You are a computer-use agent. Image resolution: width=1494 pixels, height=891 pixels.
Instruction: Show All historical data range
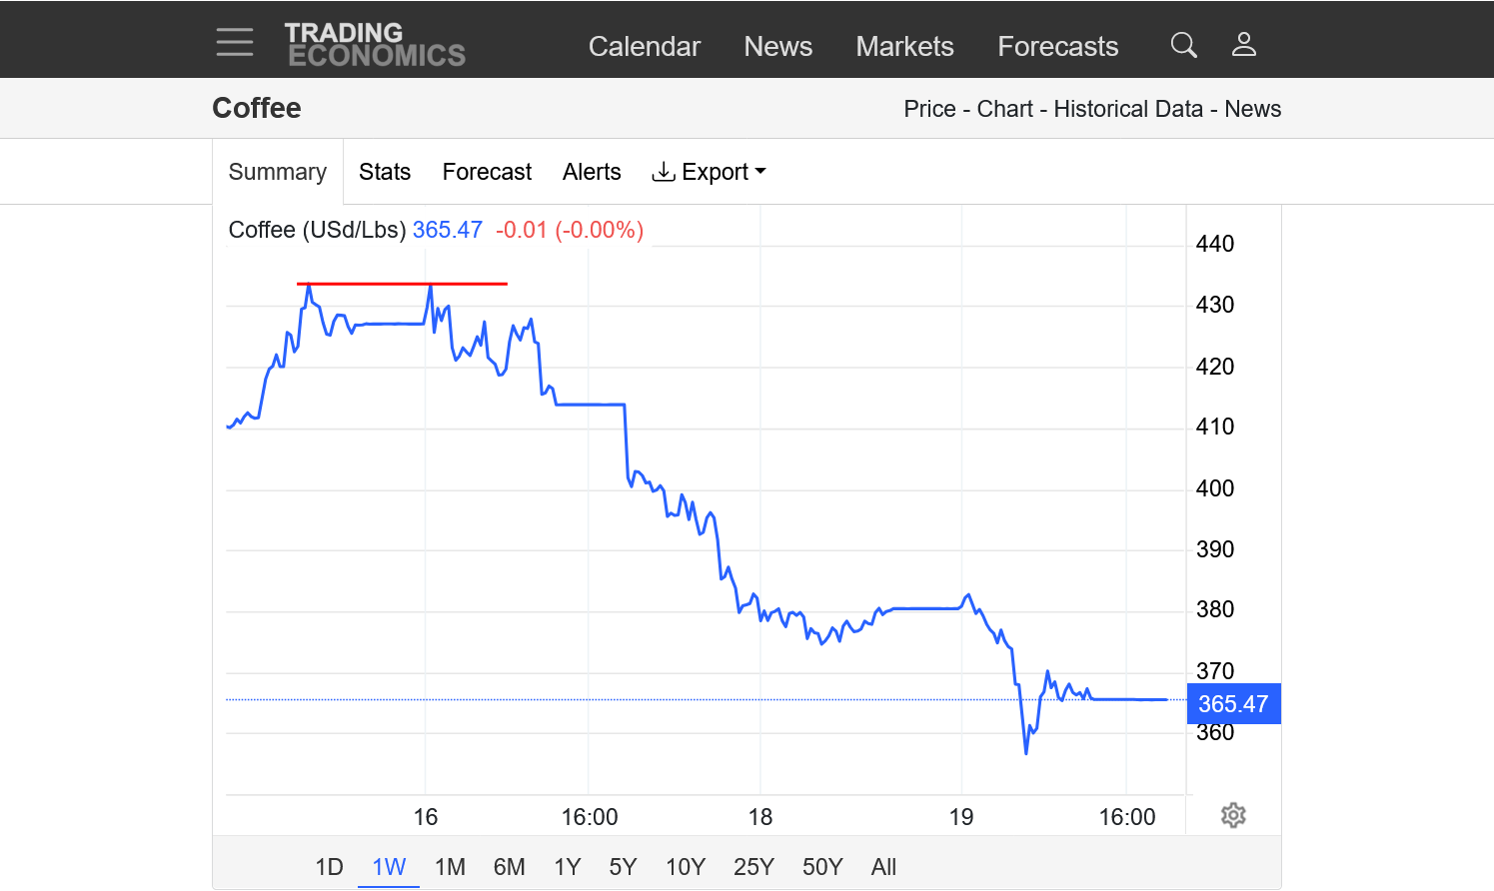883,866
